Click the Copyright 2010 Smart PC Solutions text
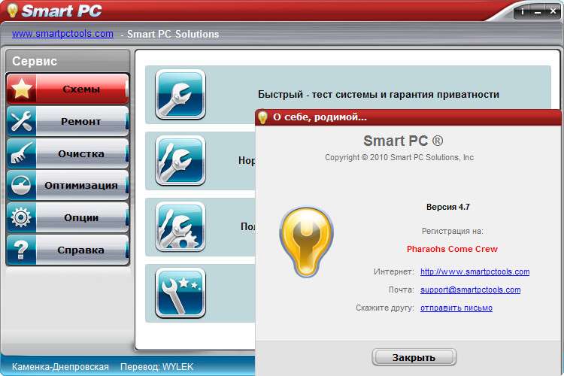Viewport: 564px width, 376px height. pyautogui.click(x=399, y=157)
